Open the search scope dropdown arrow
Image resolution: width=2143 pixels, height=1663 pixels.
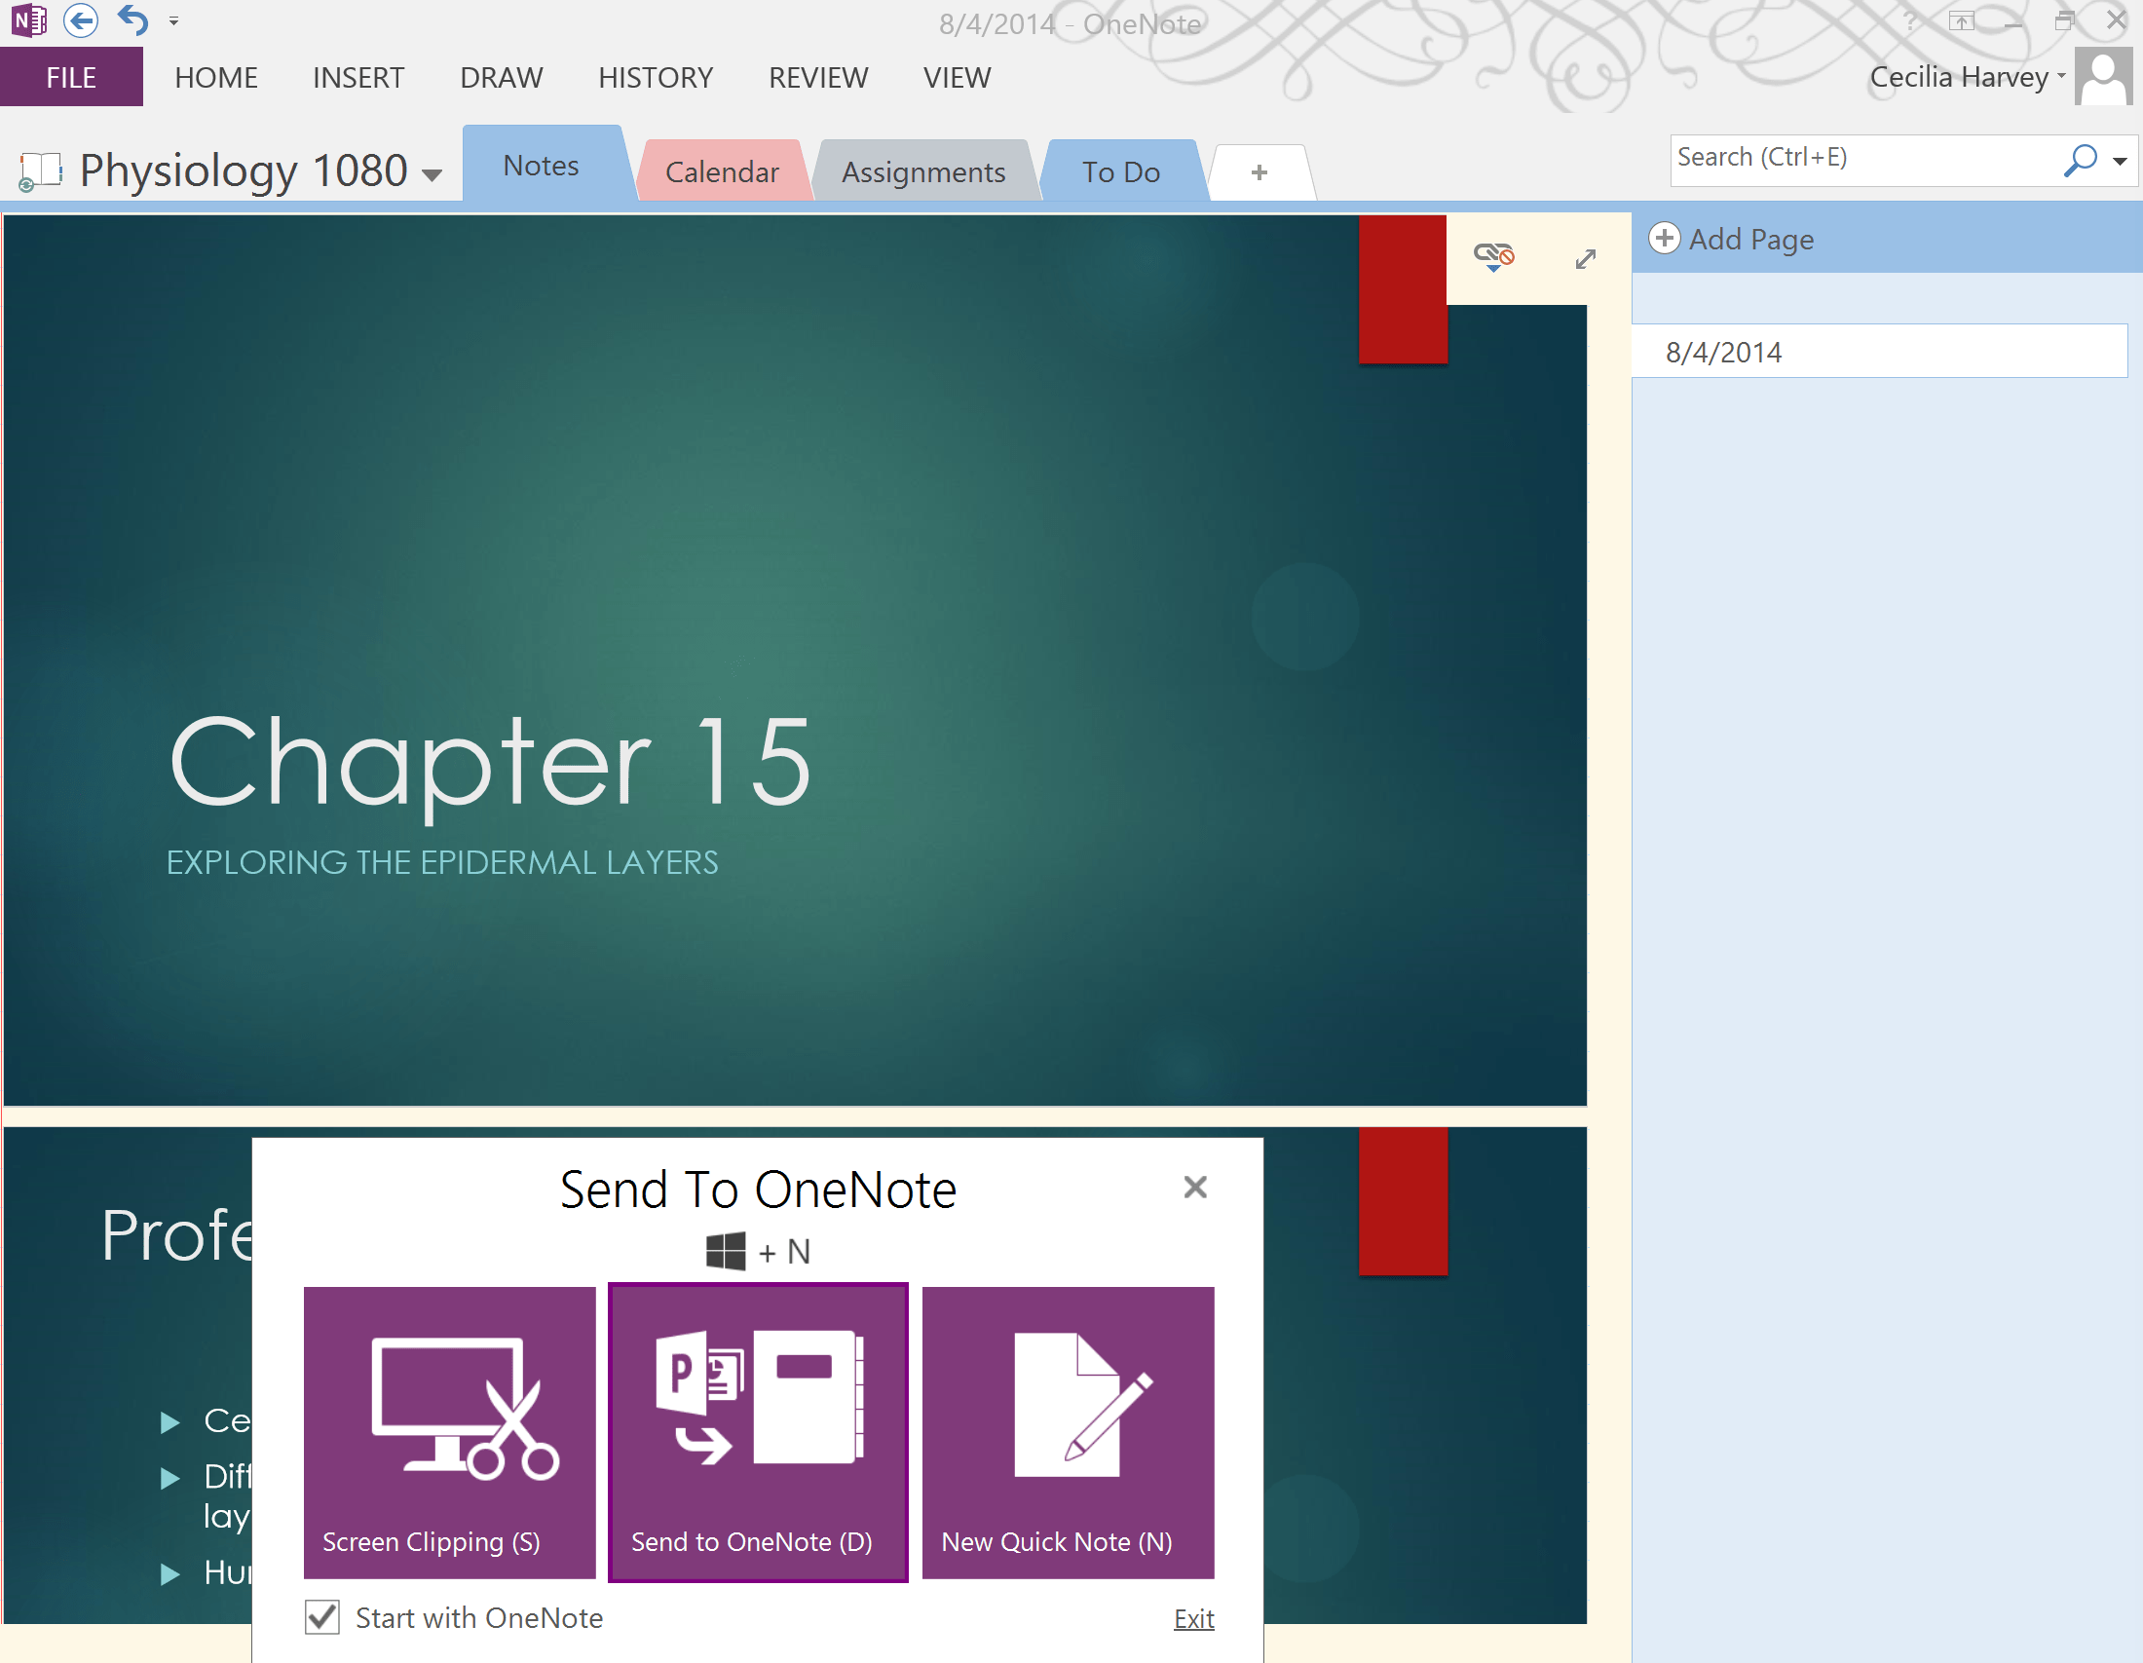2121,159
